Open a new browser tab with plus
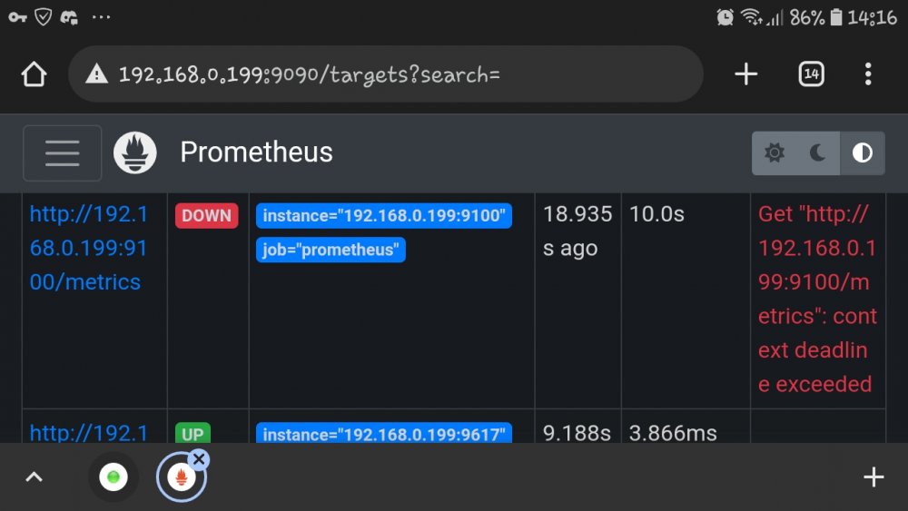 pos(745,74)
